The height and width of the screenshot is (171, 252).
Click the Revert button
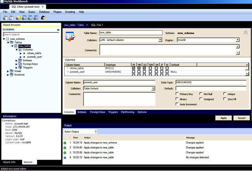pos(241,118)
